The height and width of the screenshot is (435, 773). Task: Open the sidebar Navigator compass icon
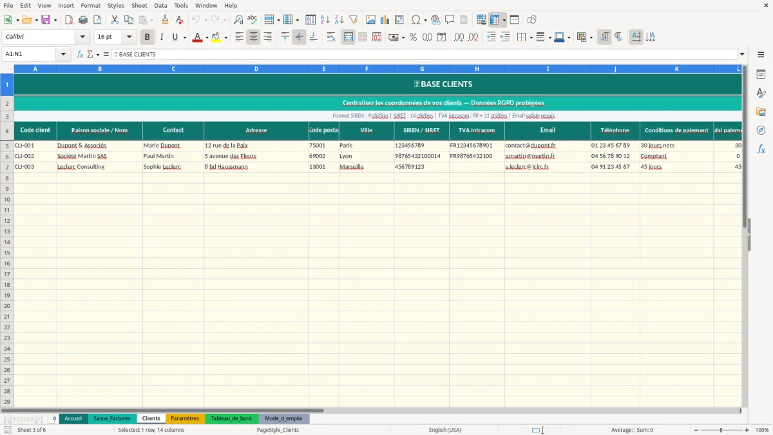click(761, 130)
